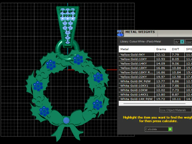Toggle the GV library switch

[179, 42]
